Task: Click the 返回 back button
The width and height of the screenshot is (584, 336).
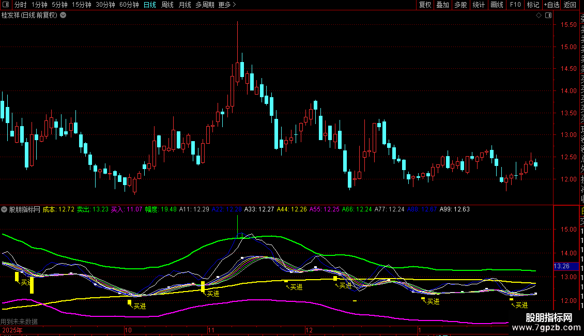Action: point(570,5)
